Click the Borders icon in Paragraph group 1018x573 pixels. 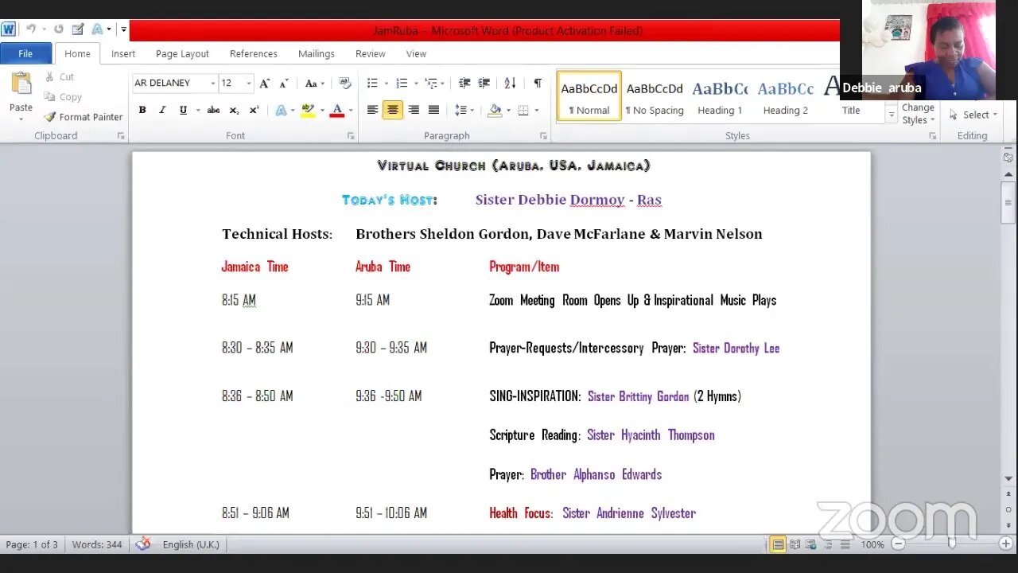tap(523, 110)
